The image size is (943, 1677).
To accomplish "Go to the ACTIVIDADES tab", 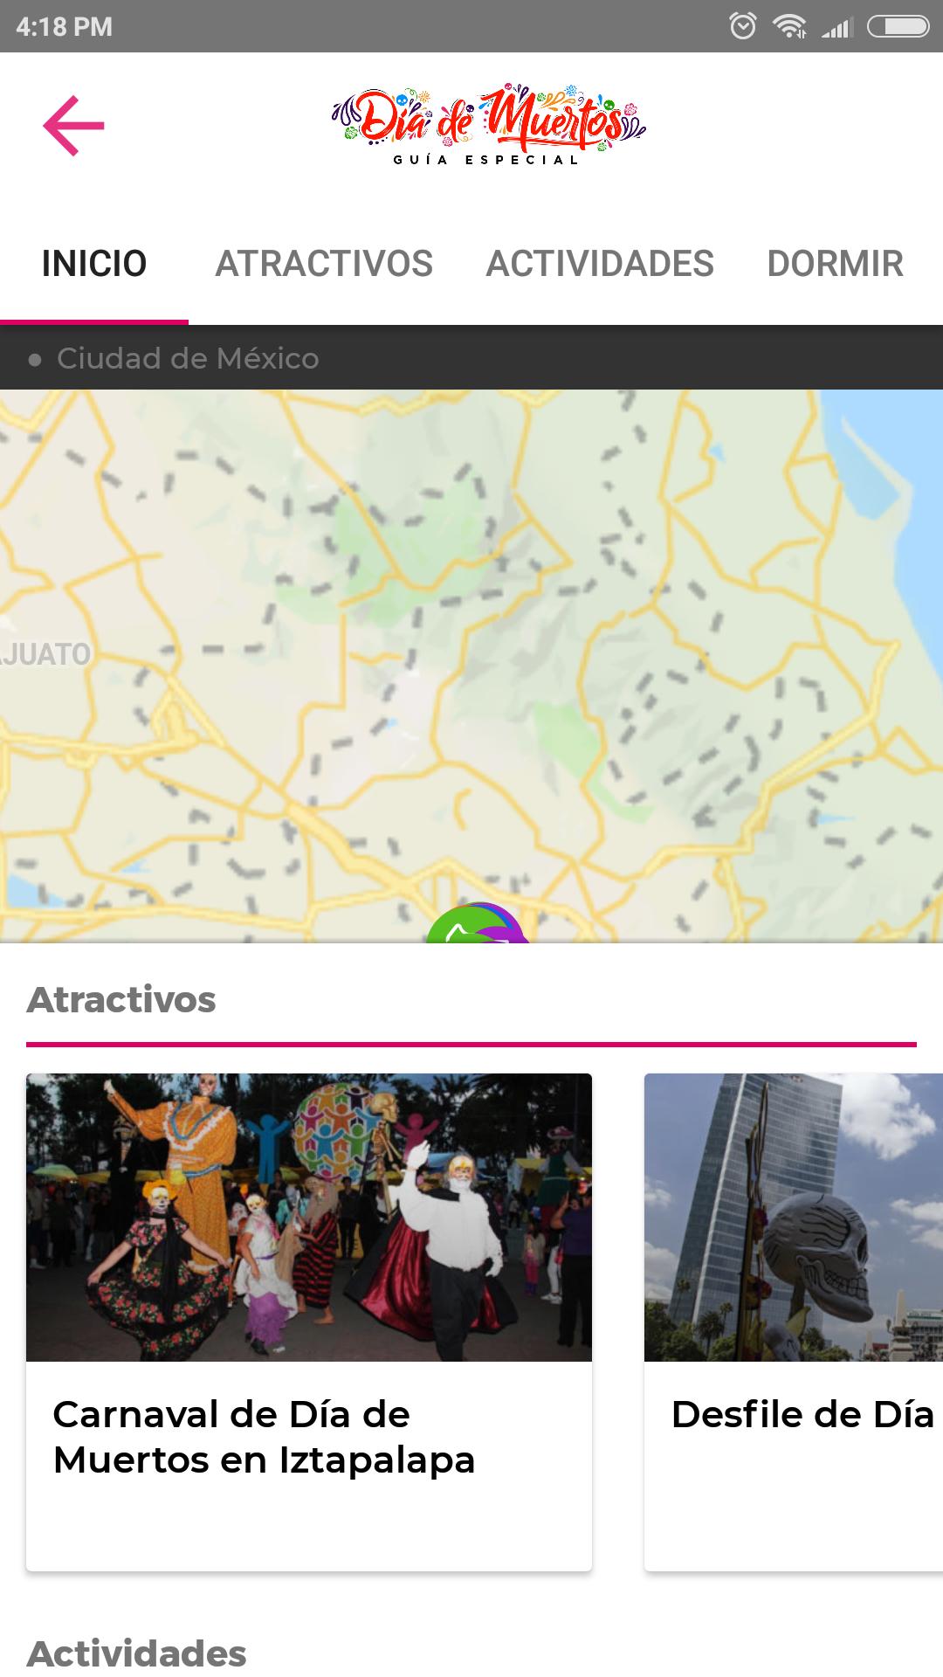I will tap(600, 264).
